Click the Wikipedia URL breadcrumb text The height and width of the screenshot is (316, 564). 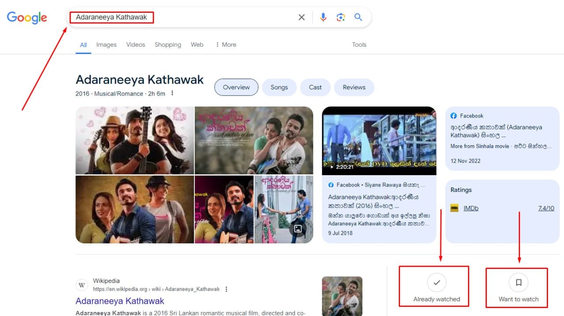[156, 289]
